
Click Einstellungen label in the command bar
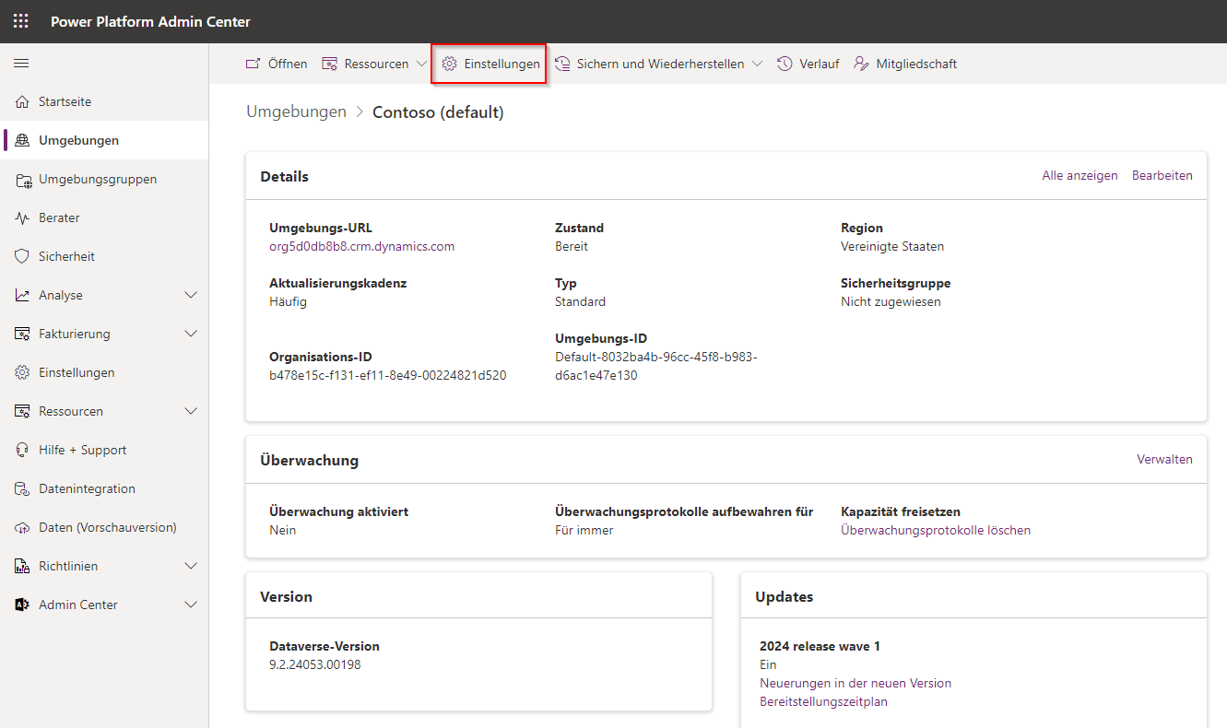tap(502, 65)
